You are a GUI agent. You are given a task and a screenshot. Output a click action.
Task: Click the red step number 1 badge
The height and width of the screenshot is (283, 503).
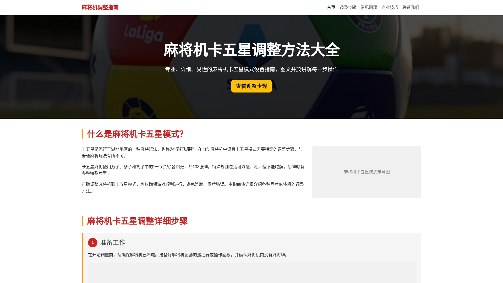[93, 243]
